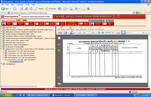Expand Bare Acts / Rules & Regulations node
This screenshot has height=97, width=151.
[1, 44]
